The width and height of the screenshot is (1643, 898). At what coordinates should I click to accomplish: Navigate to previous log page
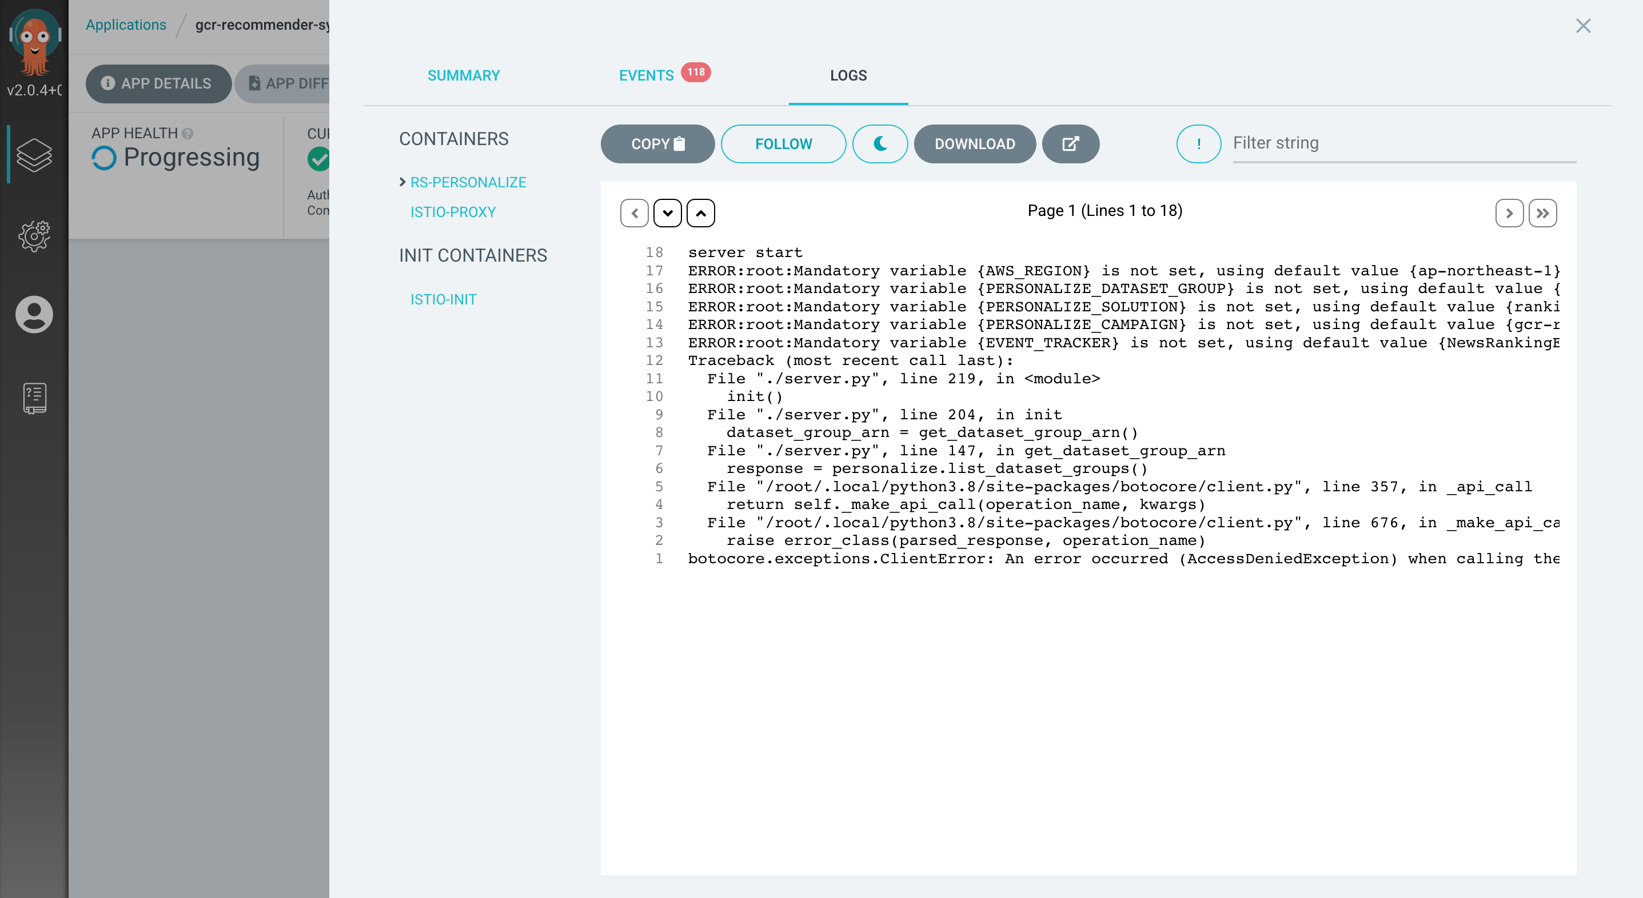point(635,213)
